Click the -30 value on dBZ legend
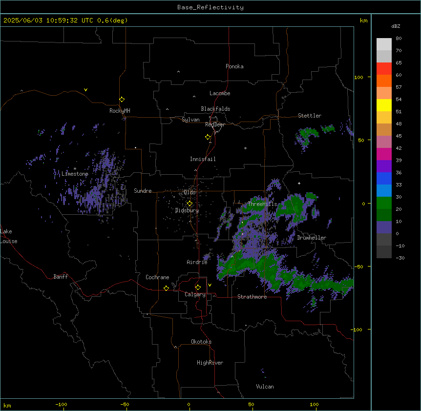This screenshot has height=411, width=421. point(400,258)
